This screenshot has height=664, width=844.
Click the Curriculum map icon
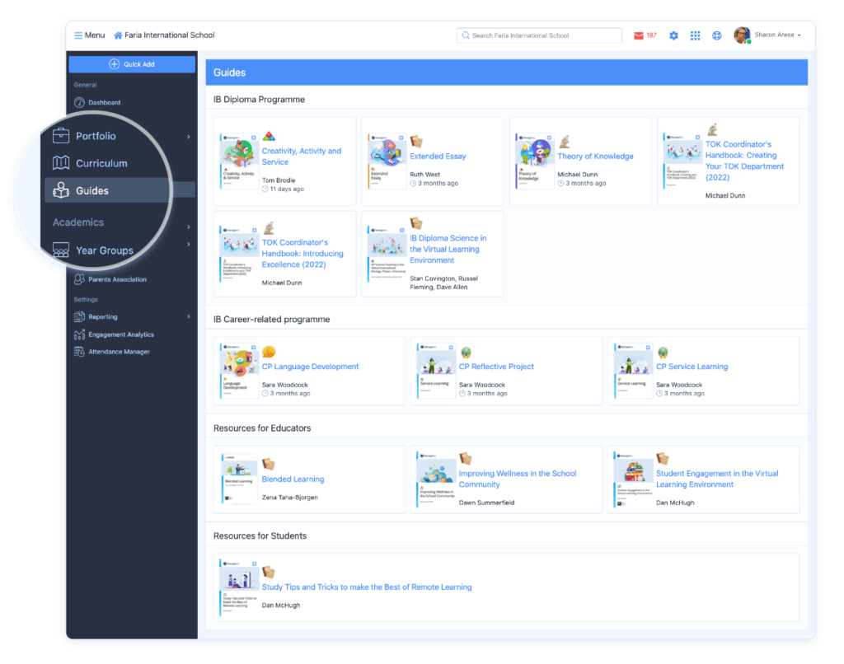tap(61, 162)
